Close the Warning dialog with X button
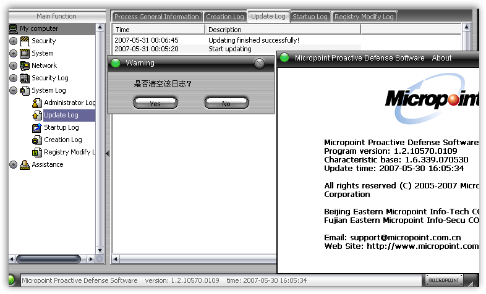 (259, 64)
